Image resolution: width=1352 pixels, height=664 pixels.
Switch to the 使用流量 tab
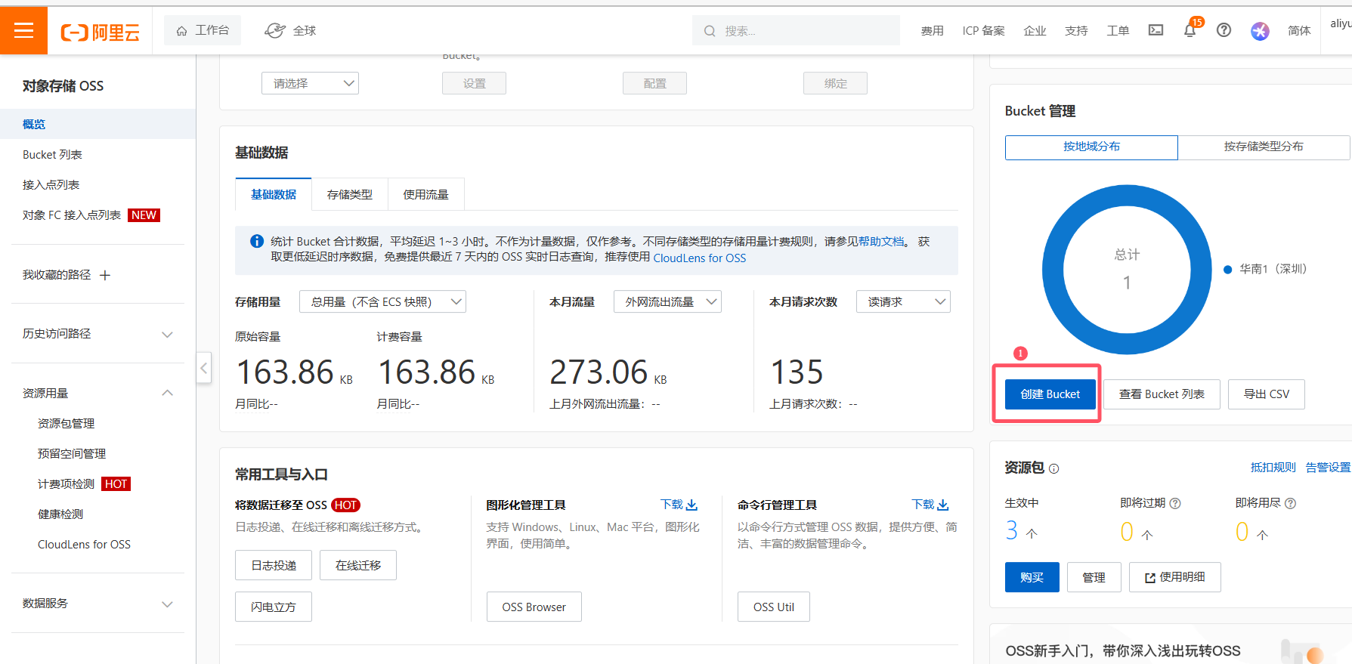pyautogui.click(x=425, y=194)
